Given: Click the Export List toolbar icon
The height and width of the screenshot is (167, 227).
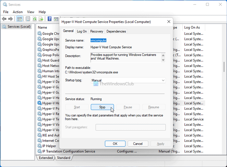Looking at the screenshot, I should (41, 19).
